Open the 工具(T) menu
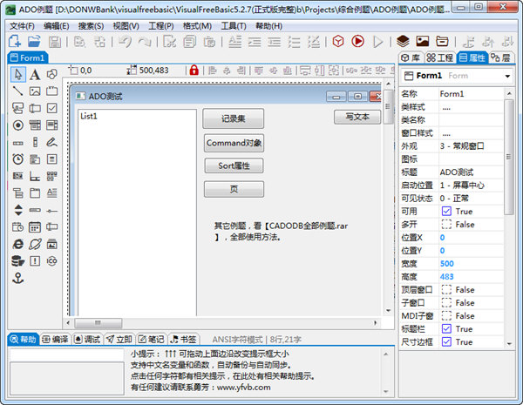Image resolution: width=523 pixels, height=405 pixels. coord(234,26)
